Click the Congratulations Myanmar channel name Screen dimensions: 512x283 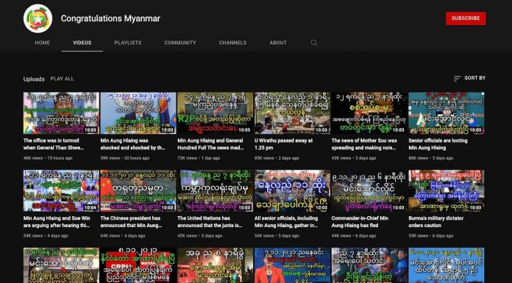110,18
